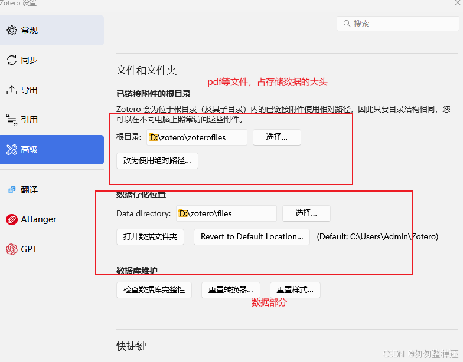
Task: Click the magnifier icon in the search box
Action: [x=347, y=24]
